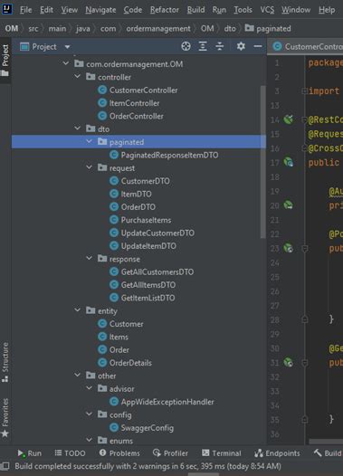Screen dimensions: 343x476
Task: Collapse the com.ordermanagement.OM package
Action: click(66, 63)
